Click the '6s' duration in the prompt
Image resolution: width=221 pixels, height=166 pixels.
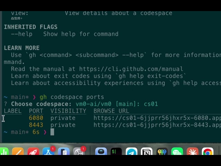pyautogui.click(x=36, y=132)
